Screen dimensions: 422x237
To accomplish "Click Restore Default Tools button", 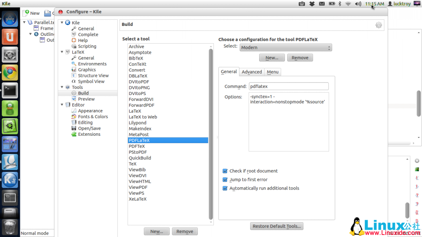I will click(277, 226).
